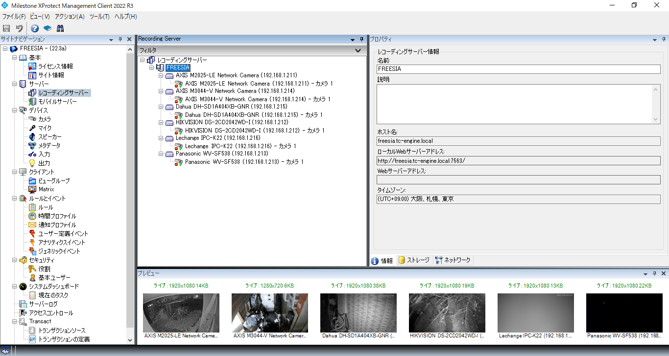
Task: Collapse the デバイス tree node
Action: (15, 111)
